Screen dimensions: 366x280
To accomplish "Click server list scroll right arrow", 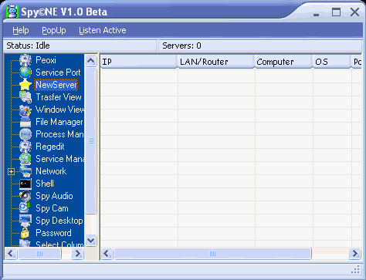I will click(x=355, y=254).
